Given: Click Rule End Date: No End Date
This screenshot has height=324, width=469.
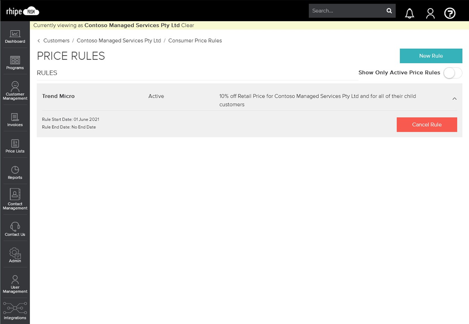Looking at the screenshot, I should pyautogui.click(x=69, y=127).
